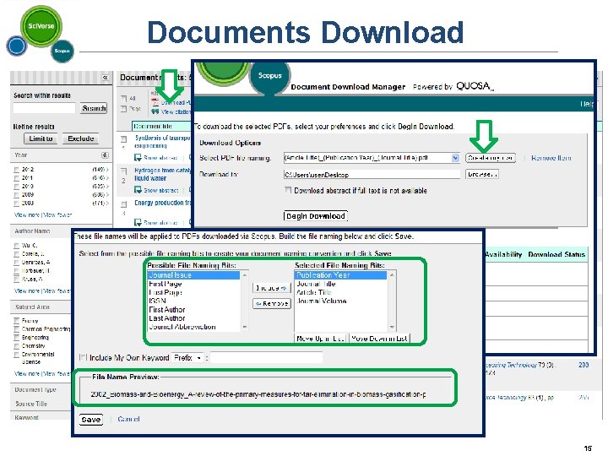Screen dimensions: 608x456
Task: Click the Limit to button
Action: tap(41, 138)
